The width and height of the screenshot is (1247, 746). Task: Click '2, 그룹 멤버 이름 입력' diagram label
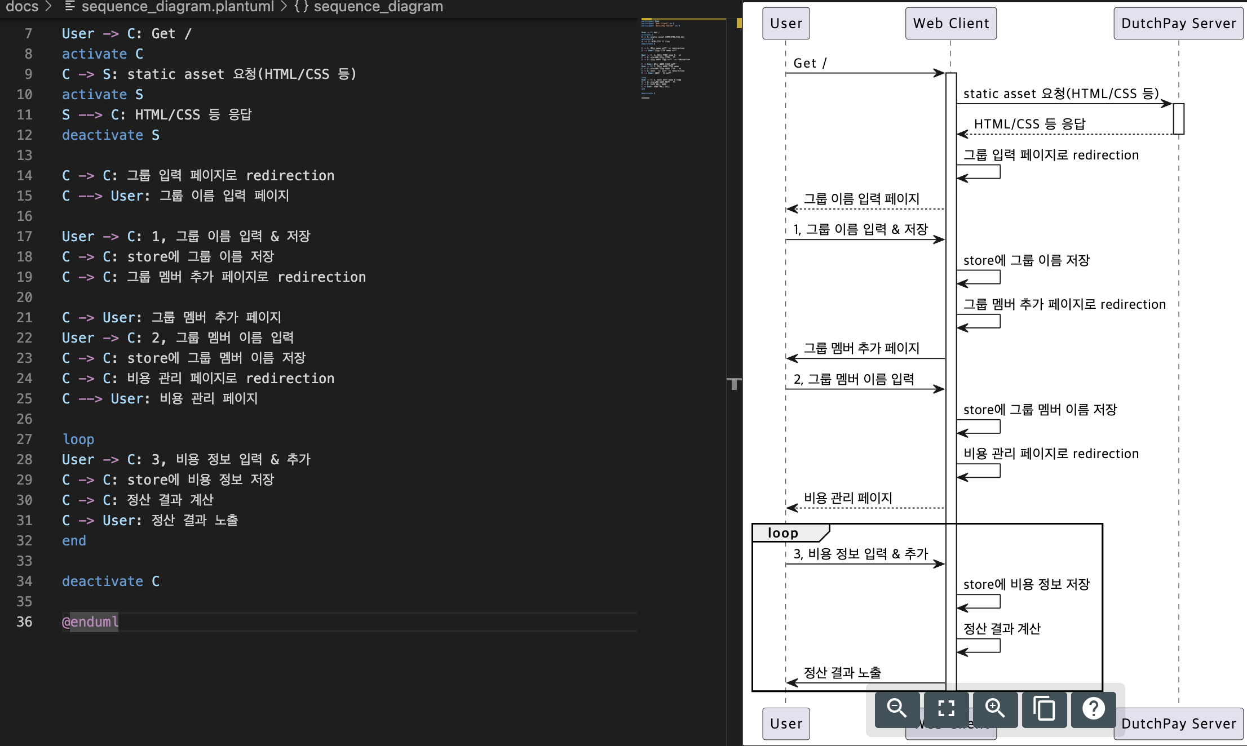tap(854, 379)
